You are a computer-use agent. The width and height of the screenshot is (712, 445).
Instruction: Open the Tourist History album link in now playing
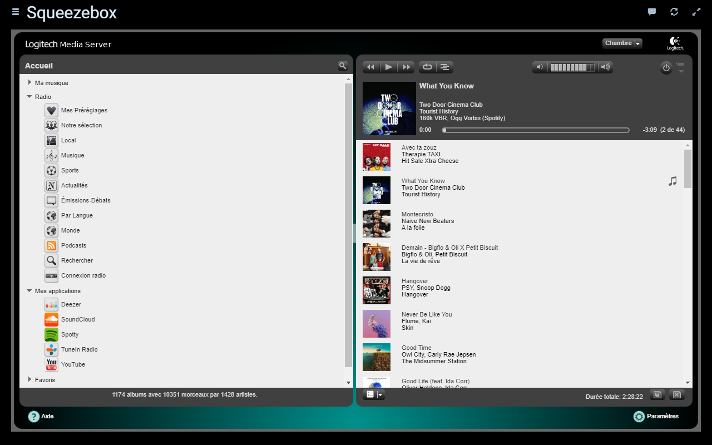click(439, 111)
